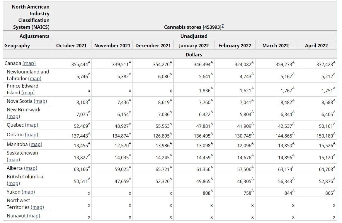Open Newfoundland and Labrador map link
This screenshot has width=342, height=223.
tap(35, 78)
